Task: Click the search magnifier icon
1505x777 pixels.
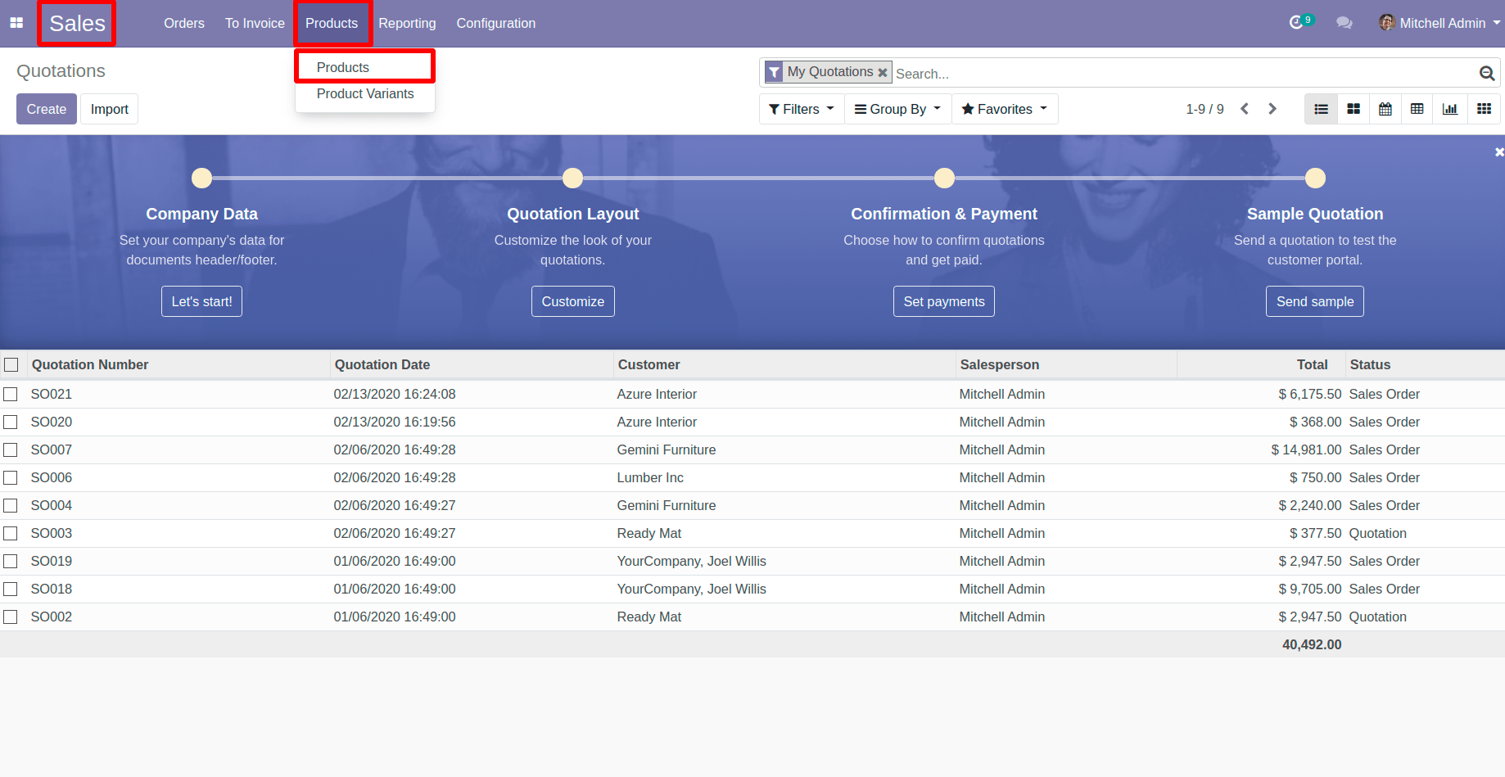Action: [x=1487, y=73]
